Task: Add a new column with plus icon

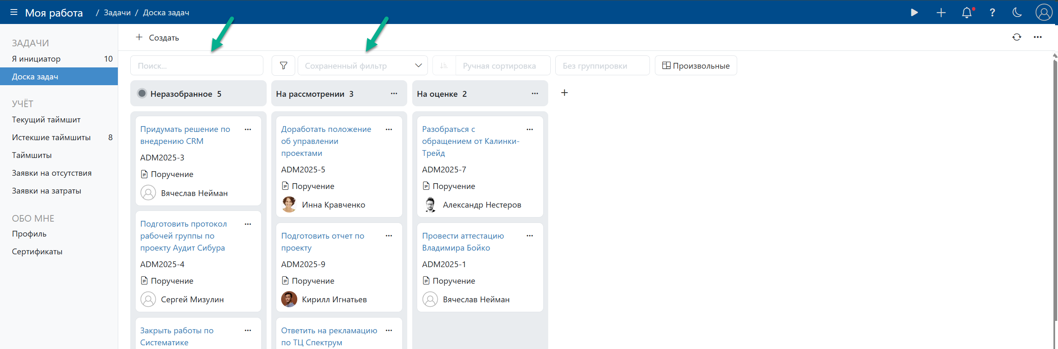Action: pos(564,93)
